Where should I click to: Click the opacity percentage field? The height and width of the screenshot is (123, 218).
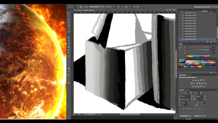115,7
